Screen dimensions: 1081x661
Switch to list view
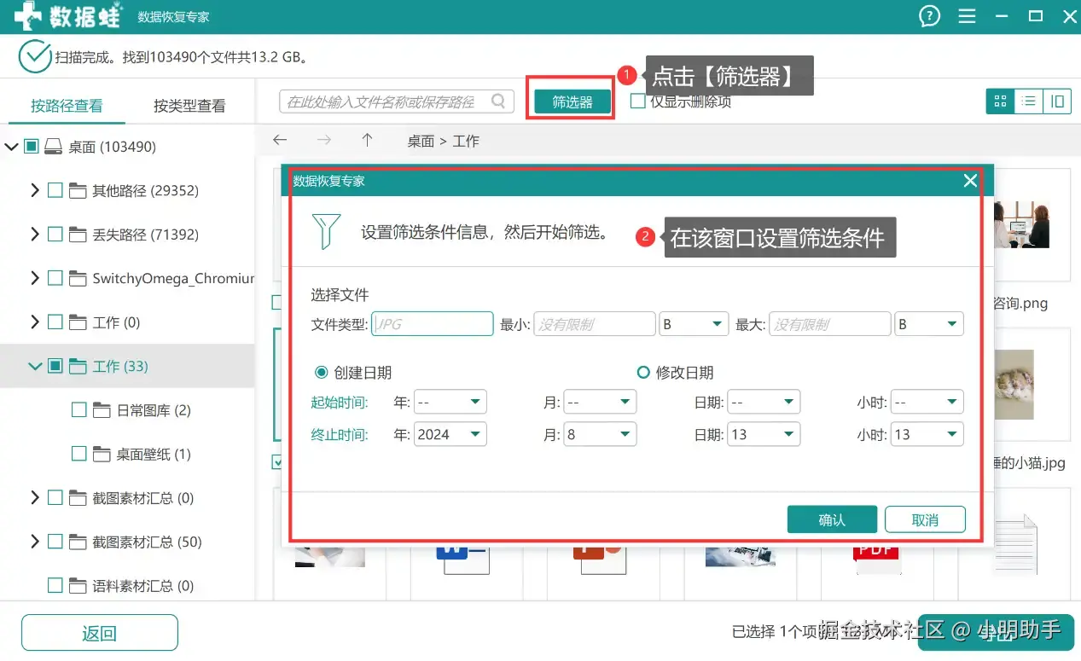[1029, 101]
